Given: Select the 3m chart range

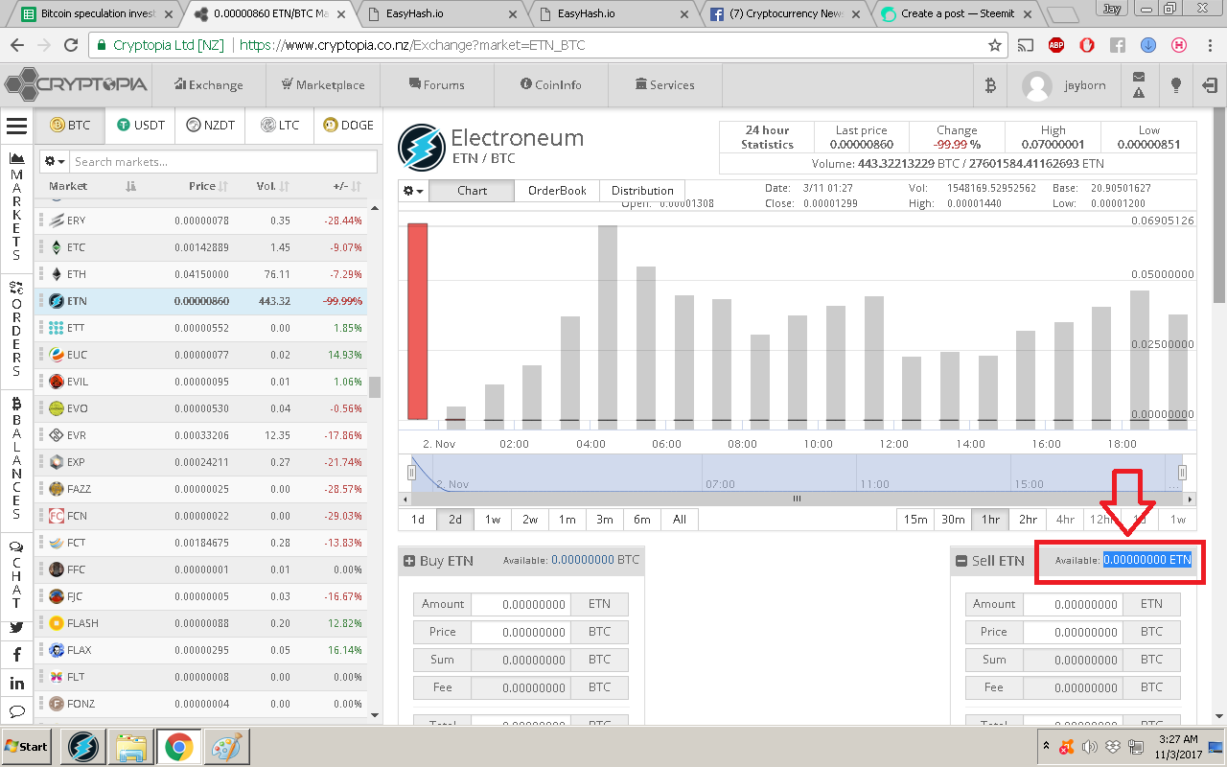Looking at the screenshot, I should point(605,520).
